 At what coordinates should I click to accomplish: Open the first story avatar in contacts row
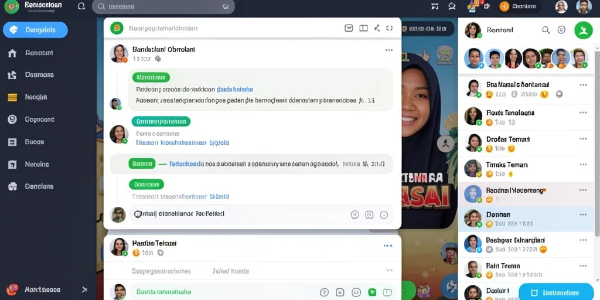473,58
